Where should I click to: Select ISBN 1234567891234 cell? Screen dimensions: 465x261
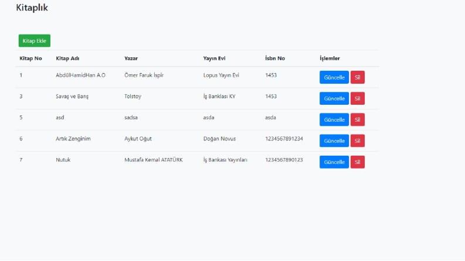point(284,139)
